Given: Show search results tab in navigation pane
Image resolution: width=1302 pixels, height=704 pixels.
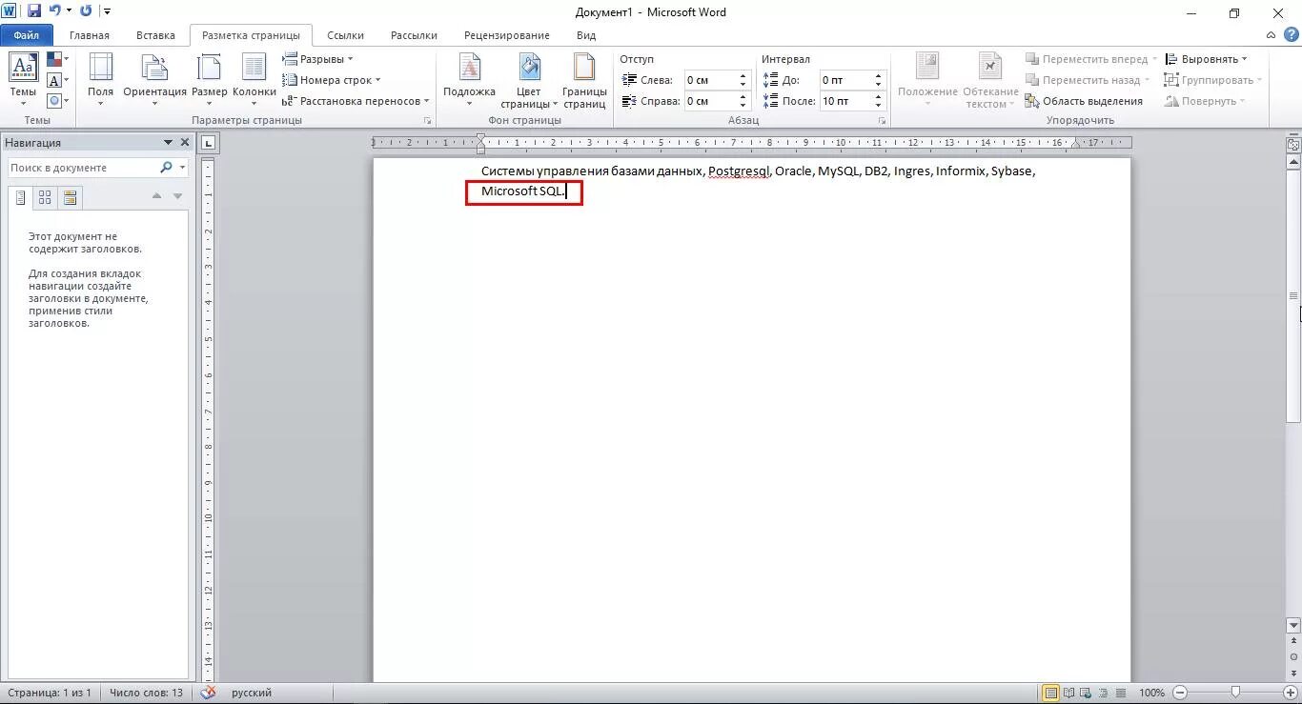Looking at the screenshot, I should 70,197.
